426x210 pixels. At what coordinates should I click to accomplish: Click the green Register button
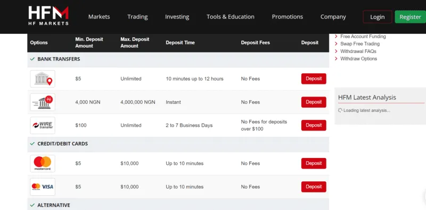coord(410,17)
